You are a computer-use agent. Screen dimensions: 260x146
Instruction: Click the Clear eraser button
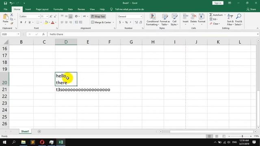coord(215,24)
